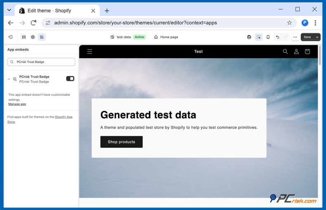This screenshot has width=326, height=210.
Task: Click the 'A theme and populated test store' description
Action: click(x=179, y=127)
